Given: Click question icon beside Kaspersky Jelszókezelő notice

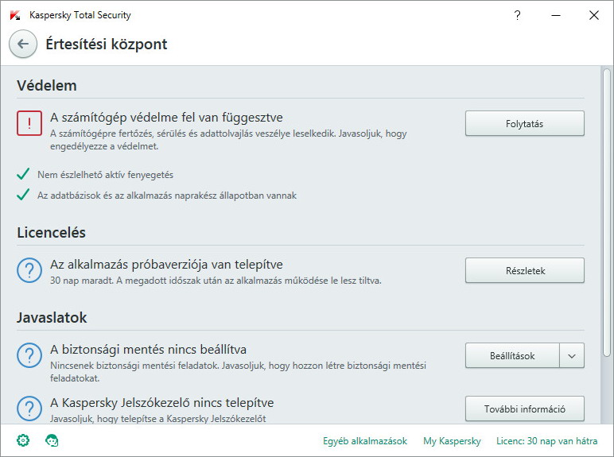Looking at the screenshot, I should coord(29,409).
